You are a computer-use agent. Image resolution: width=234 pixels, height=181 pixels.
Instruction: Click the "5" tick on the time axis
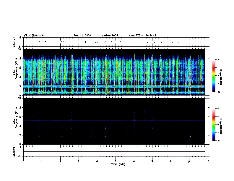click(x=116, y=161)
